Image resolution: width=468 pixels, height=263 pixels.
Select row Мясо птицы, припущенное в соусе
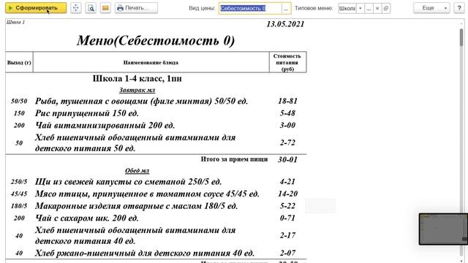tap(156, 194)
